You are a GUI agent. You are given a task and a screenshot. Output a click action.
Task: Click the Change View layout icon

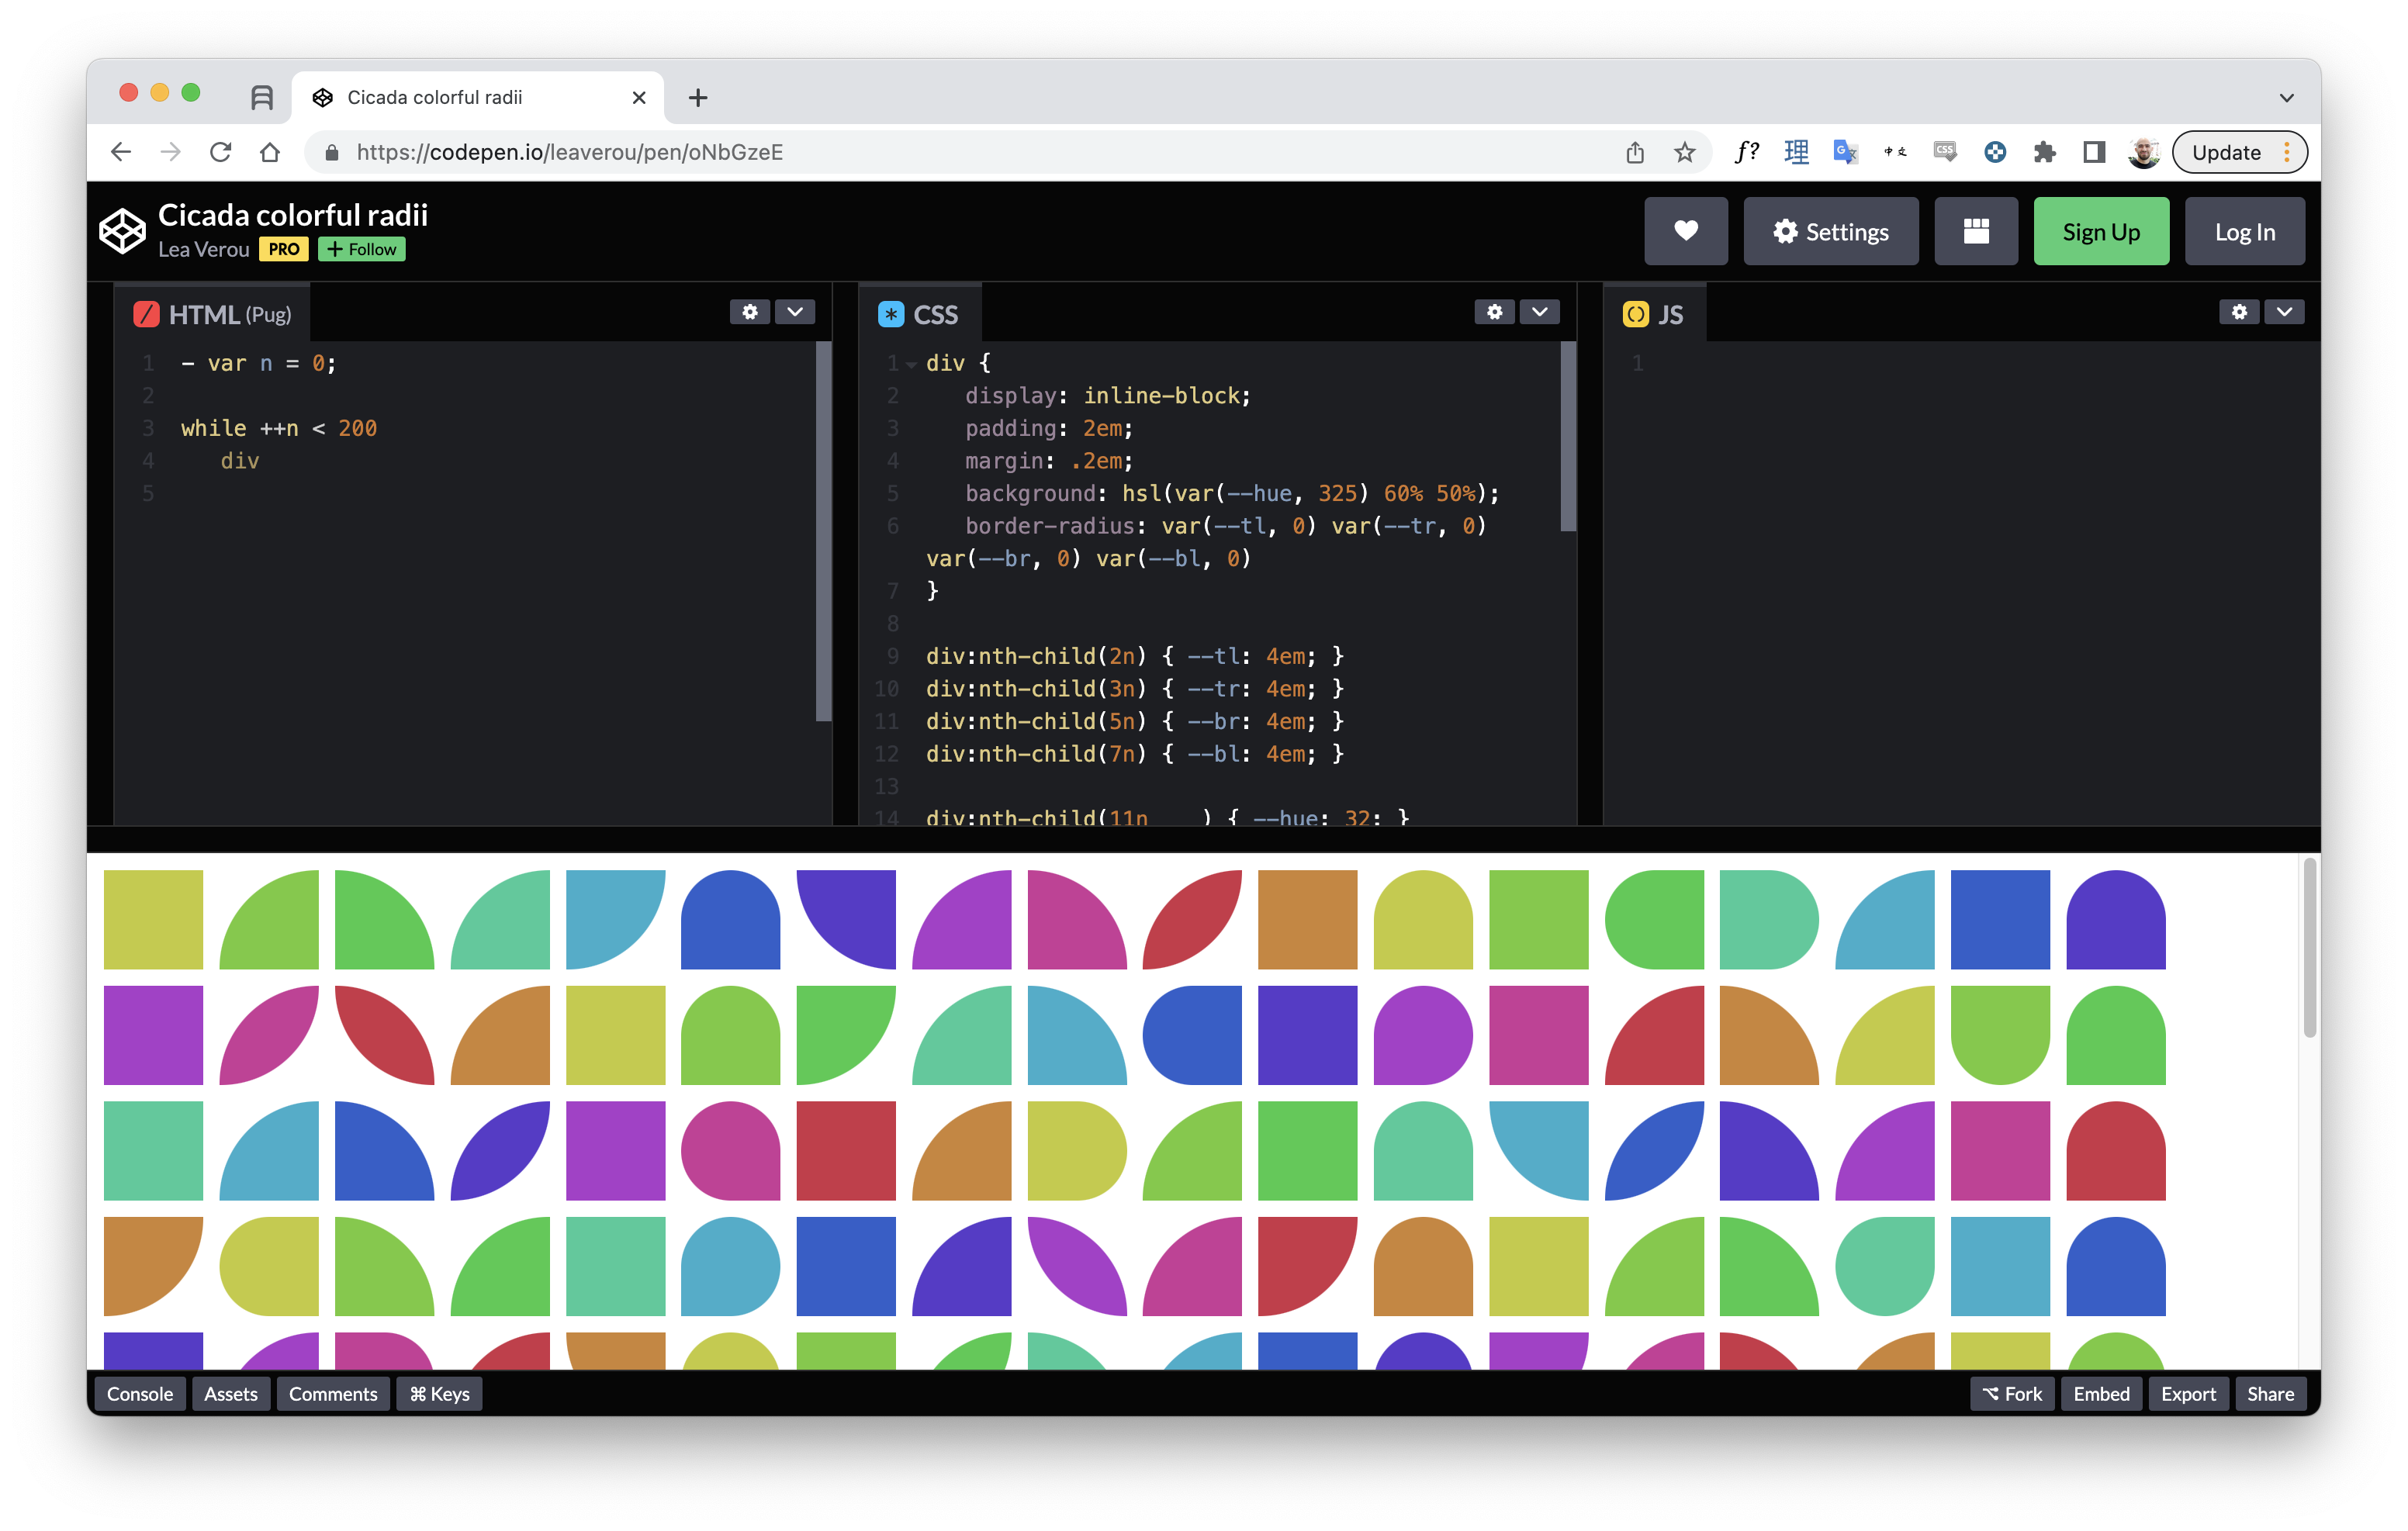coord(1976,231)
